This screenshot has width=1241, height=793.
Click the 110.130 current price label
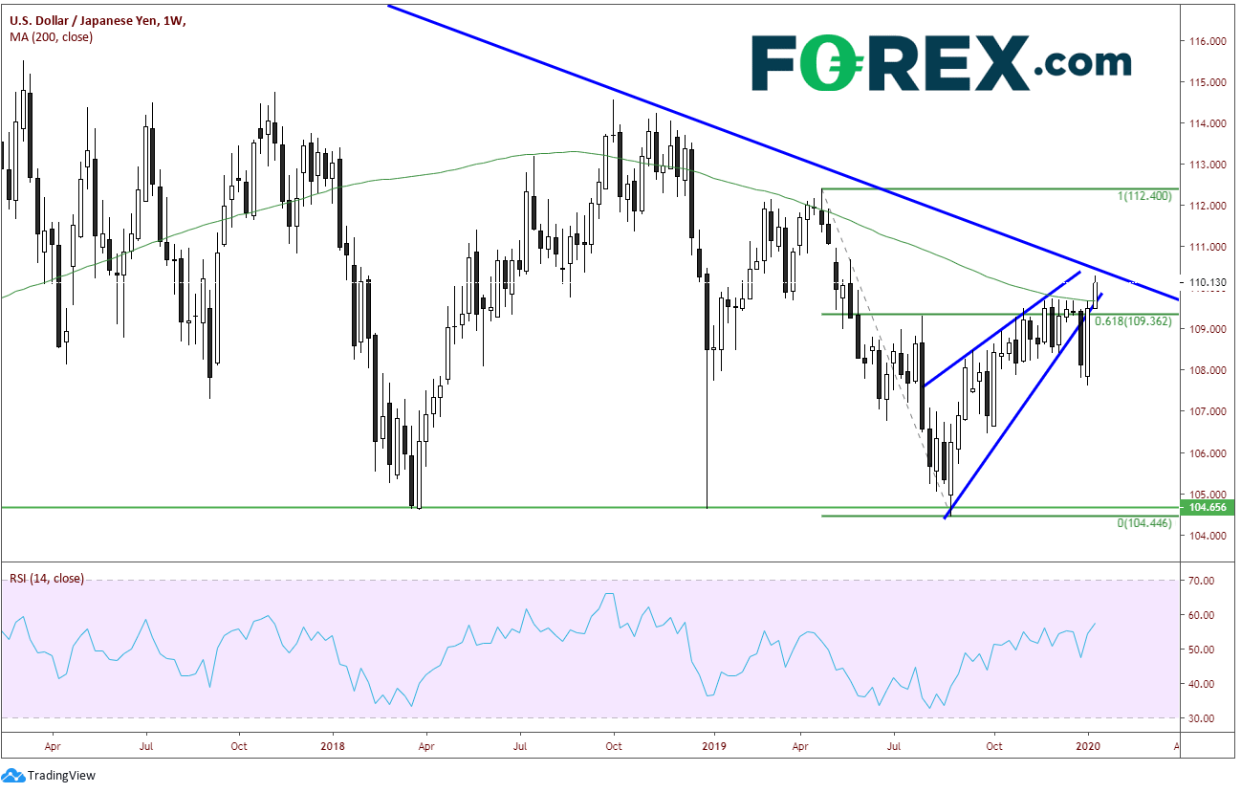click(x=1208, y=282)
